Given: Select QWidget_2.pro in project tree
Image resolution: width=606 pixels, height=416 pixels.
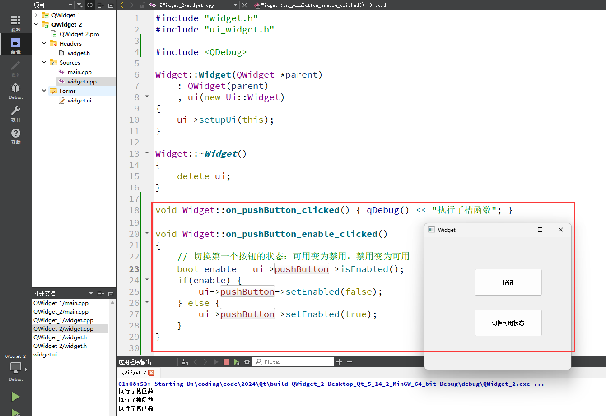Looking at the screenshot, I should coord(79,34).
